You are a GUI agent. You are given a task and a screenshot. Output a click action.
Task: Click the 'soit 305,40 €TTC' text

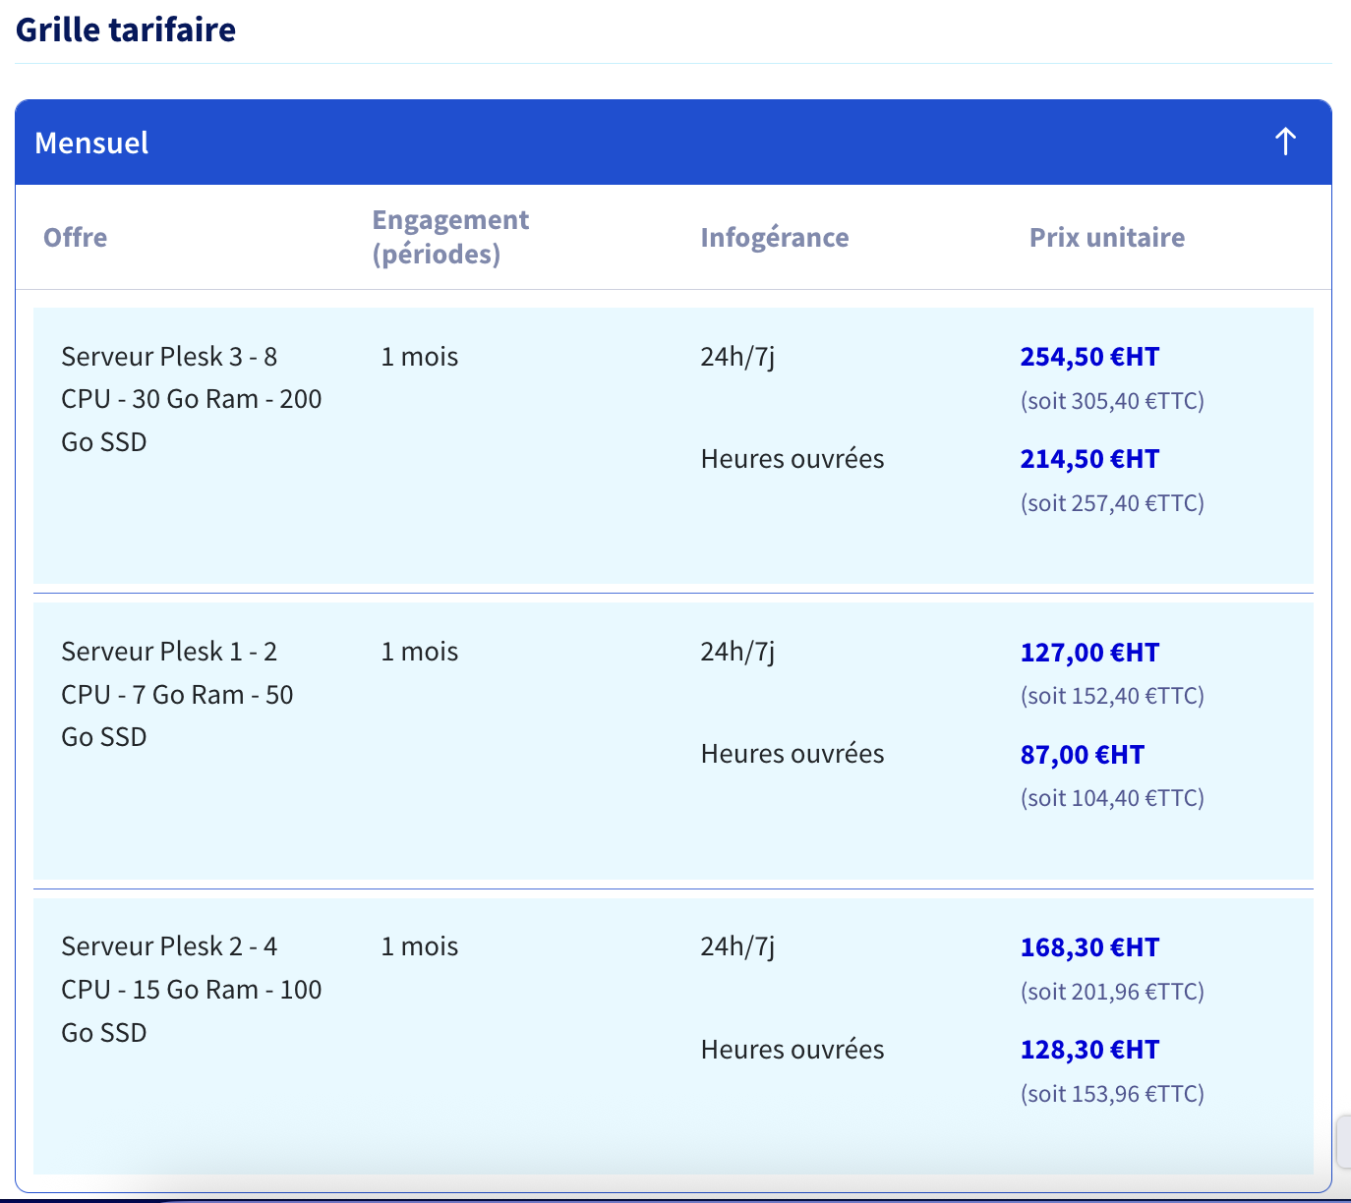pyautogui.click(x=1112, y=401)
